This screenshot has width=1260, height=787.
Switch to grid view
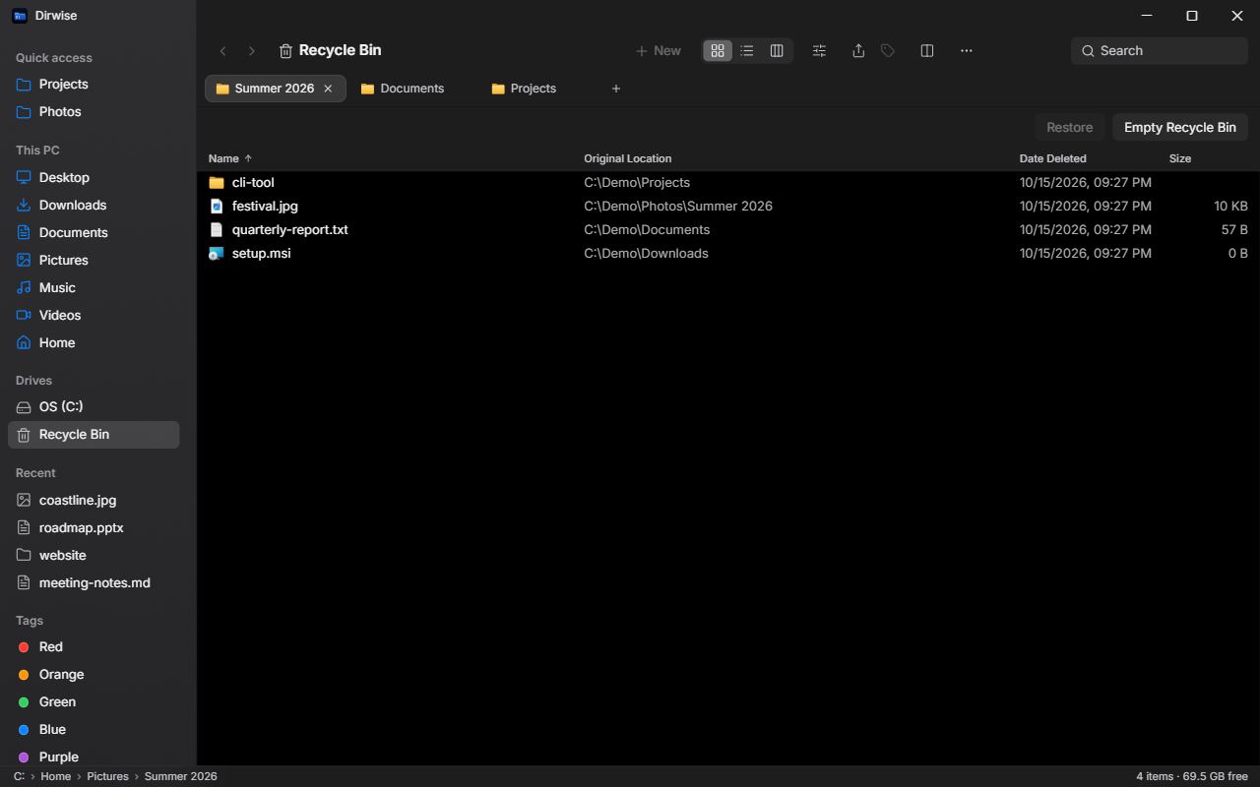(x=718, y=51)
